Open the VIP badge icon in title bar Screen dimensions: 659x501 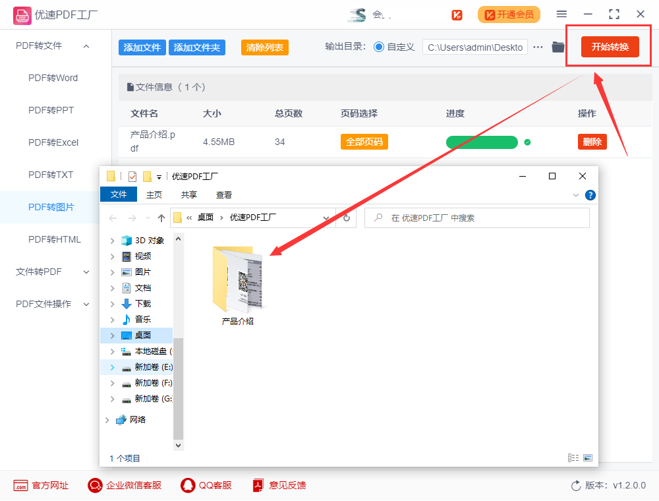(x=457, y=15)
